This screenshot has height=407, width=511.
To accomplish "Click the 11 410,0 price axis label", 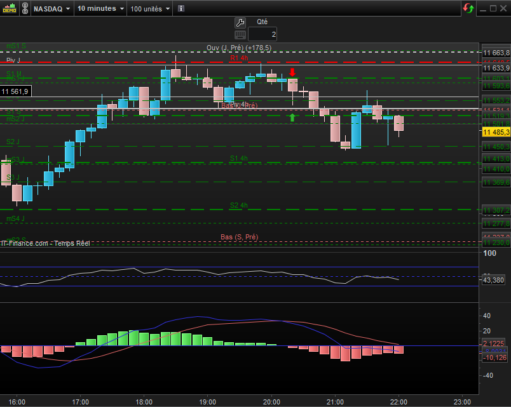I will 496,169.
